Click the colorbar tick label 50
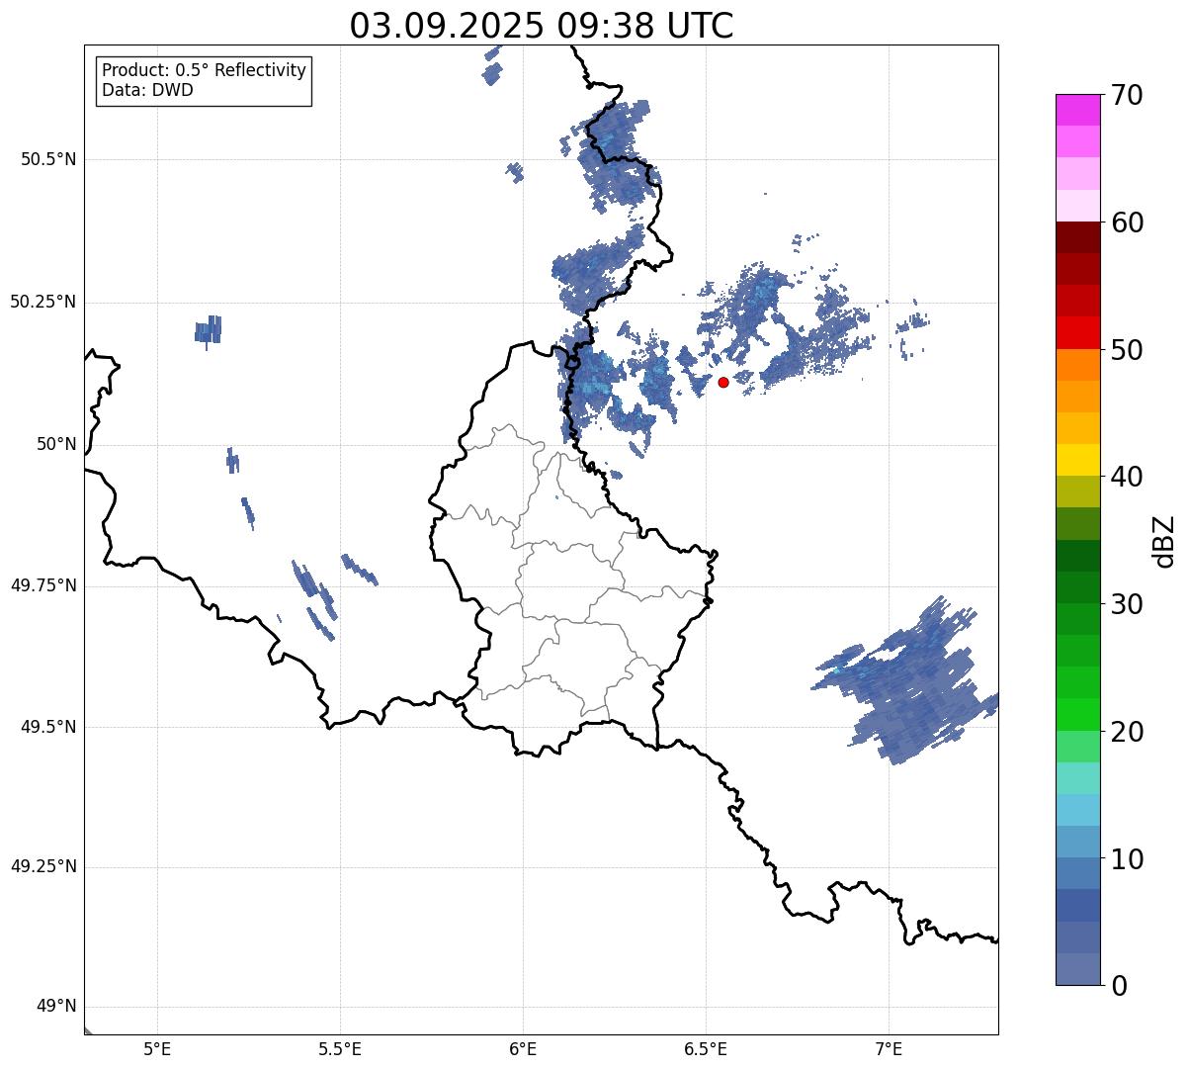Viewport: 1188px width, 1069px height. (x=1127, y=350)
